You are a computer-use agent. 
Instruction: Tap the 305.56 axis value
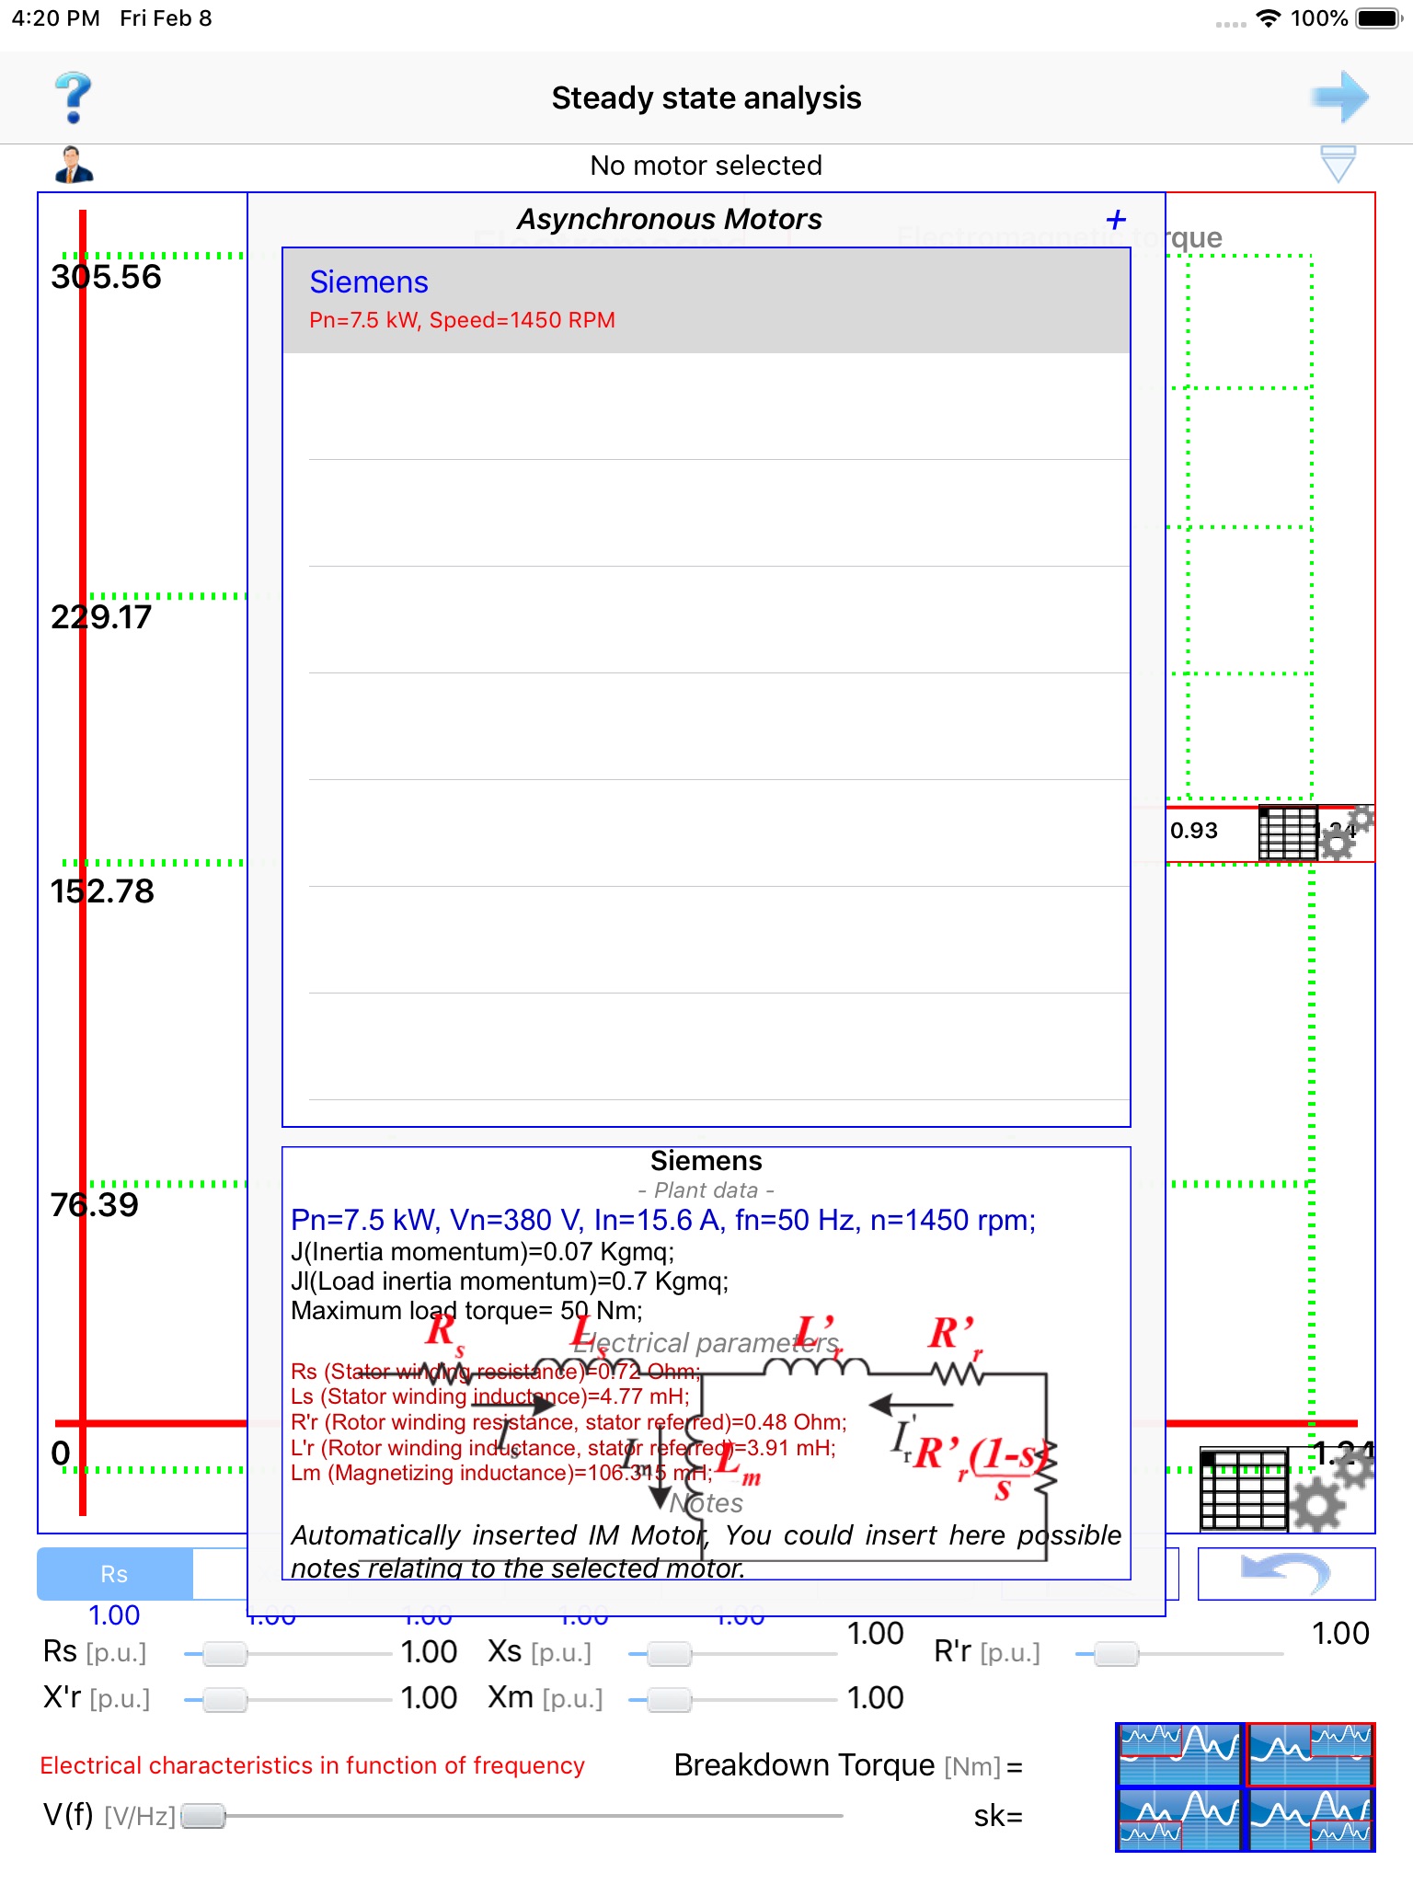106,277
